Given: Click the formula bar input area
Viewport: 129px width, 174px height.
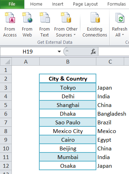Looking at the screenshot, I should tap(114, 51).
